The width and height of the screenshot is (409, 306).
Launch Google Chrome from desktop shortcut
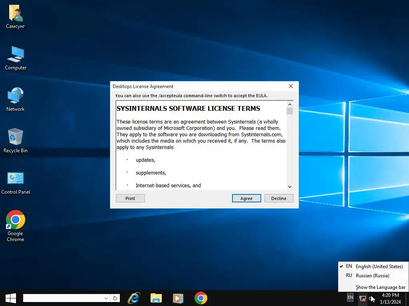click(16, 226)
